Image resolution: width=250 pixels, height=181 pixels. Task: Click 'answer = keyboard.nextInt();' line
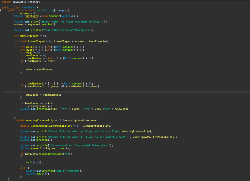pyautogui.click(x=35, y=24)
